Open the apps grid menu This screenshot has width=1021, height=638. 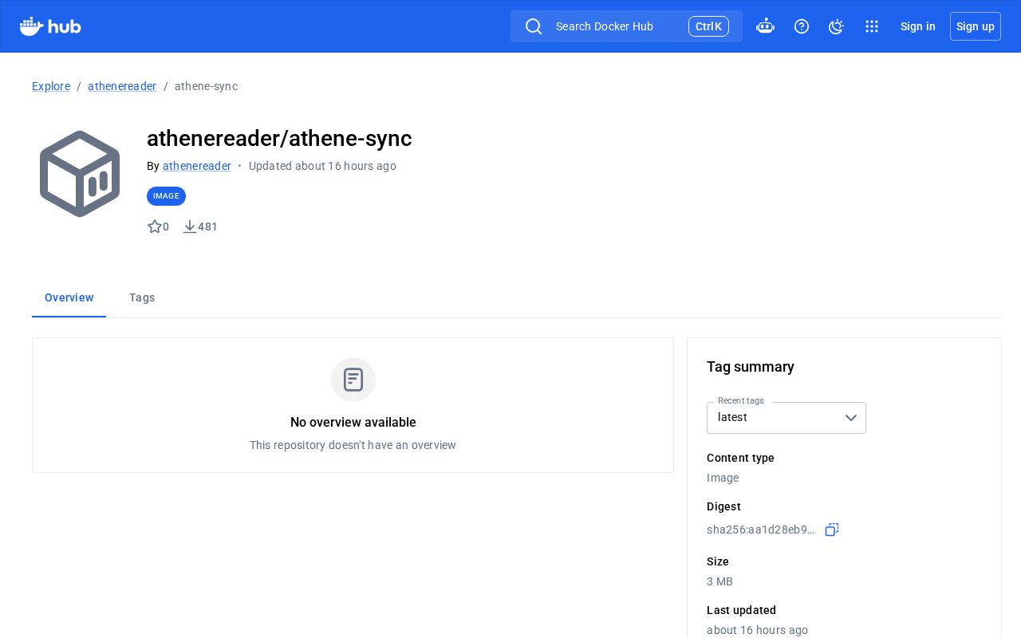(872, 26)
